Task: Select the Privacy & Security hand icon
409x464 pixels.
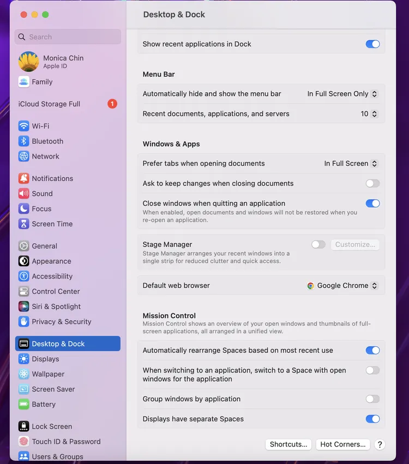Action: click(23, 321)
